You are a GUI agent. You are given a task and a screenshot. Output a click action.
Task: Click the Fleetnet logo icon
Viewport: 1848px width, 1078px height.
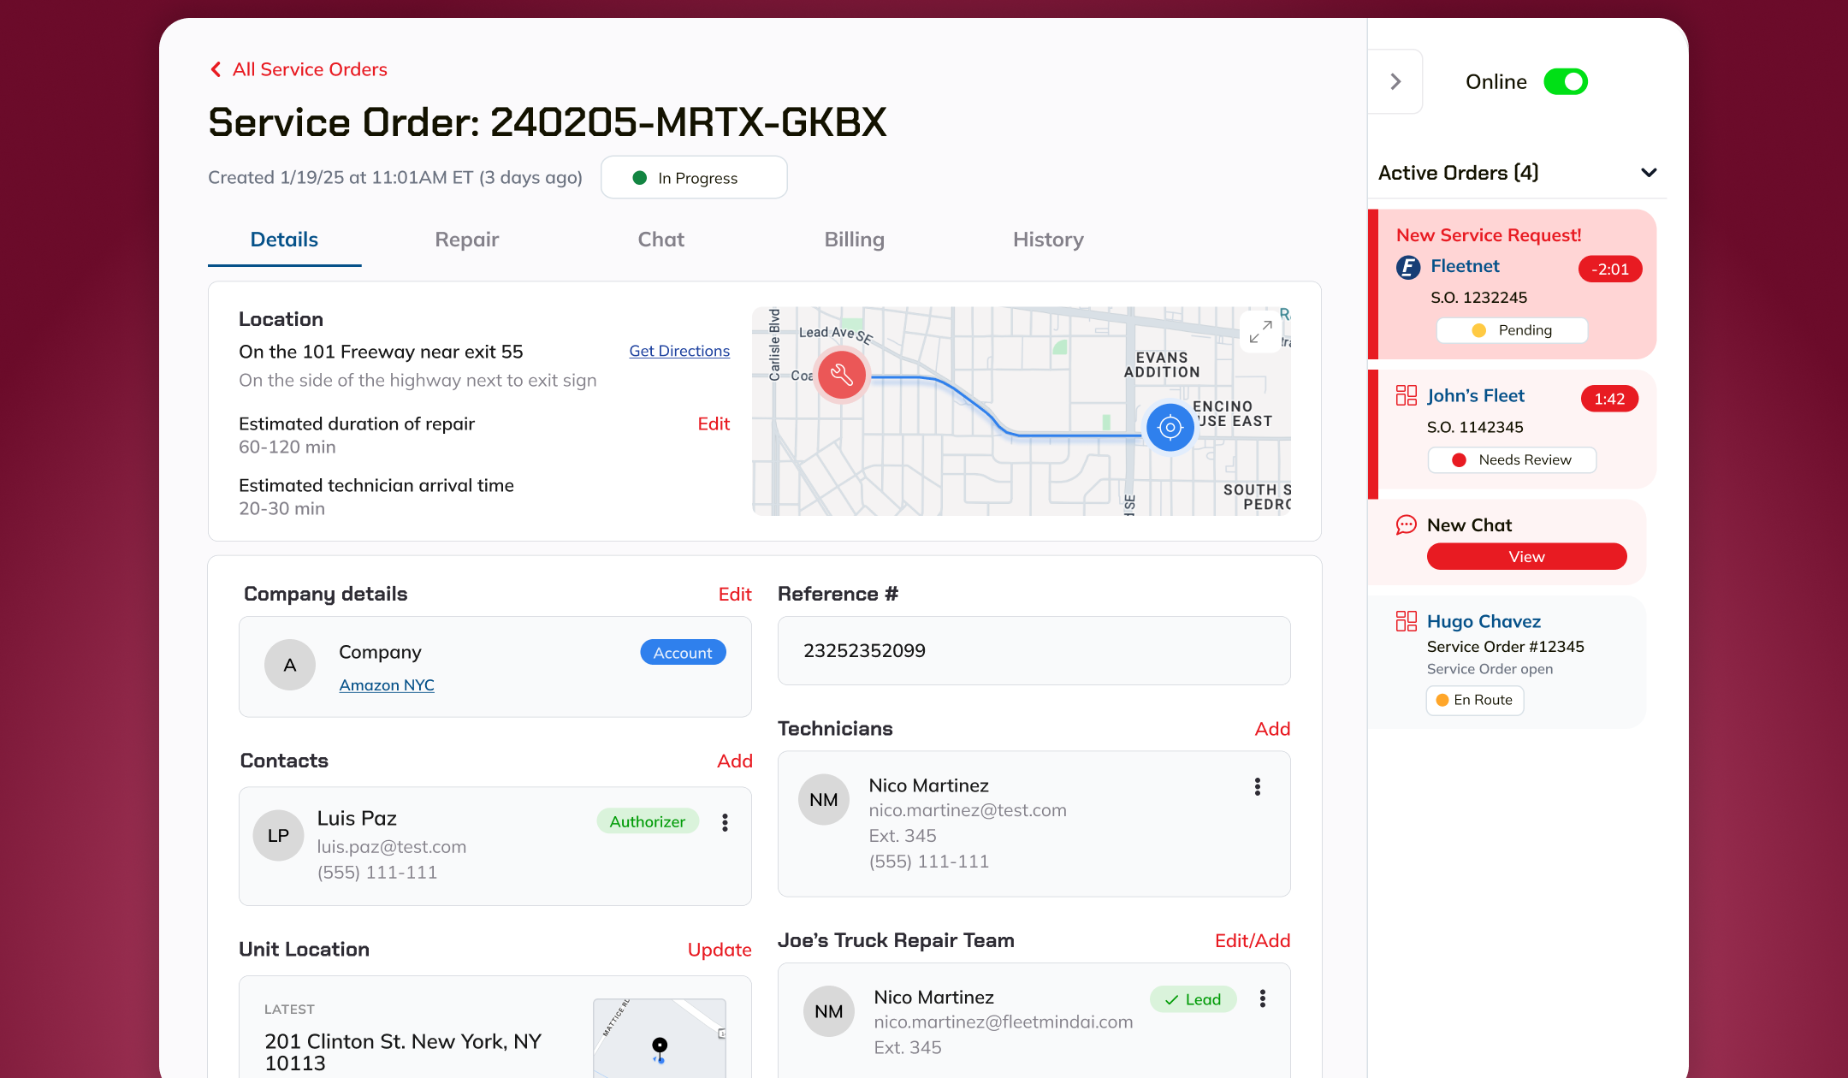pyautogui.click(x=1408, y=268)
